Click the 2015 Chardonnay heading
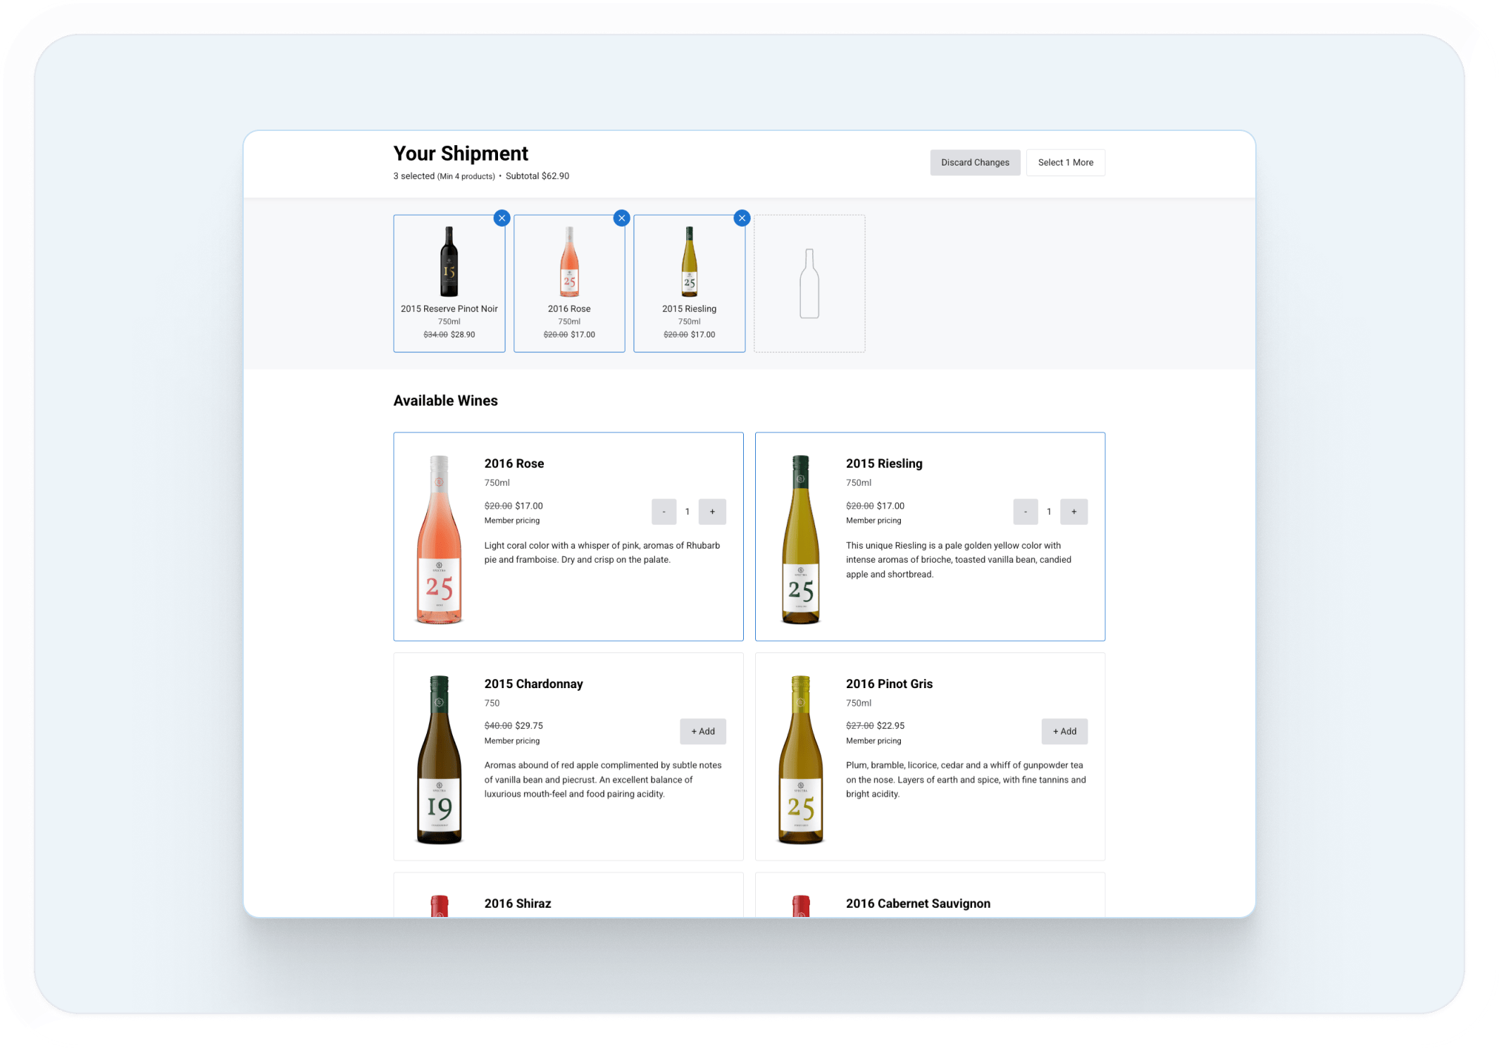The height and width of the screenshot is (1048, 1499). coord(533,684)
